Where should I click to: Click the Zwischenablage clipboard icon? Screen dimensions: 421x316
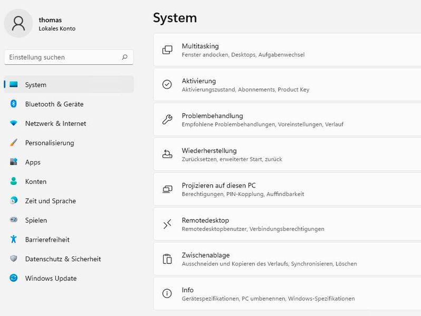(x=167, y=259)
